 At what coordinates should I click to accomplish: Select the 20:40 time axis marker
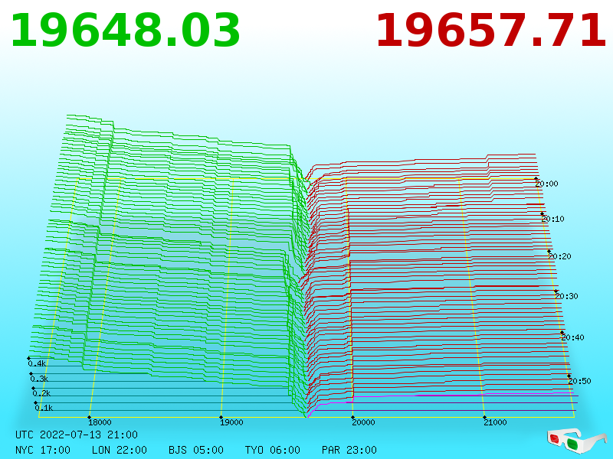coord(572,337)
